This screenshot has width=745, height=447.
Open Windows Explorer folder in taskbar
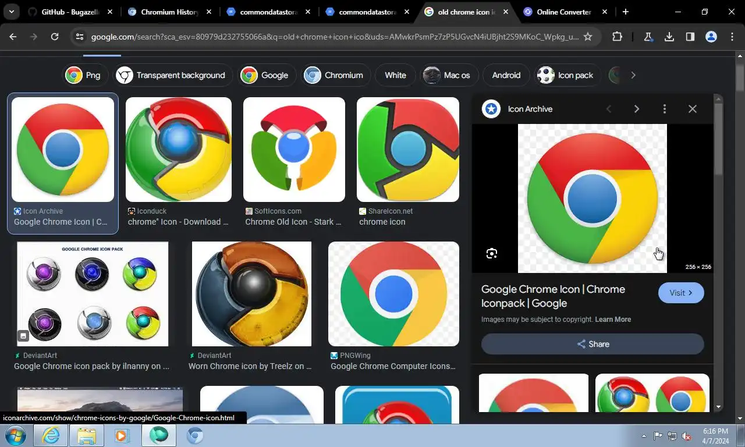coord(86,435)
